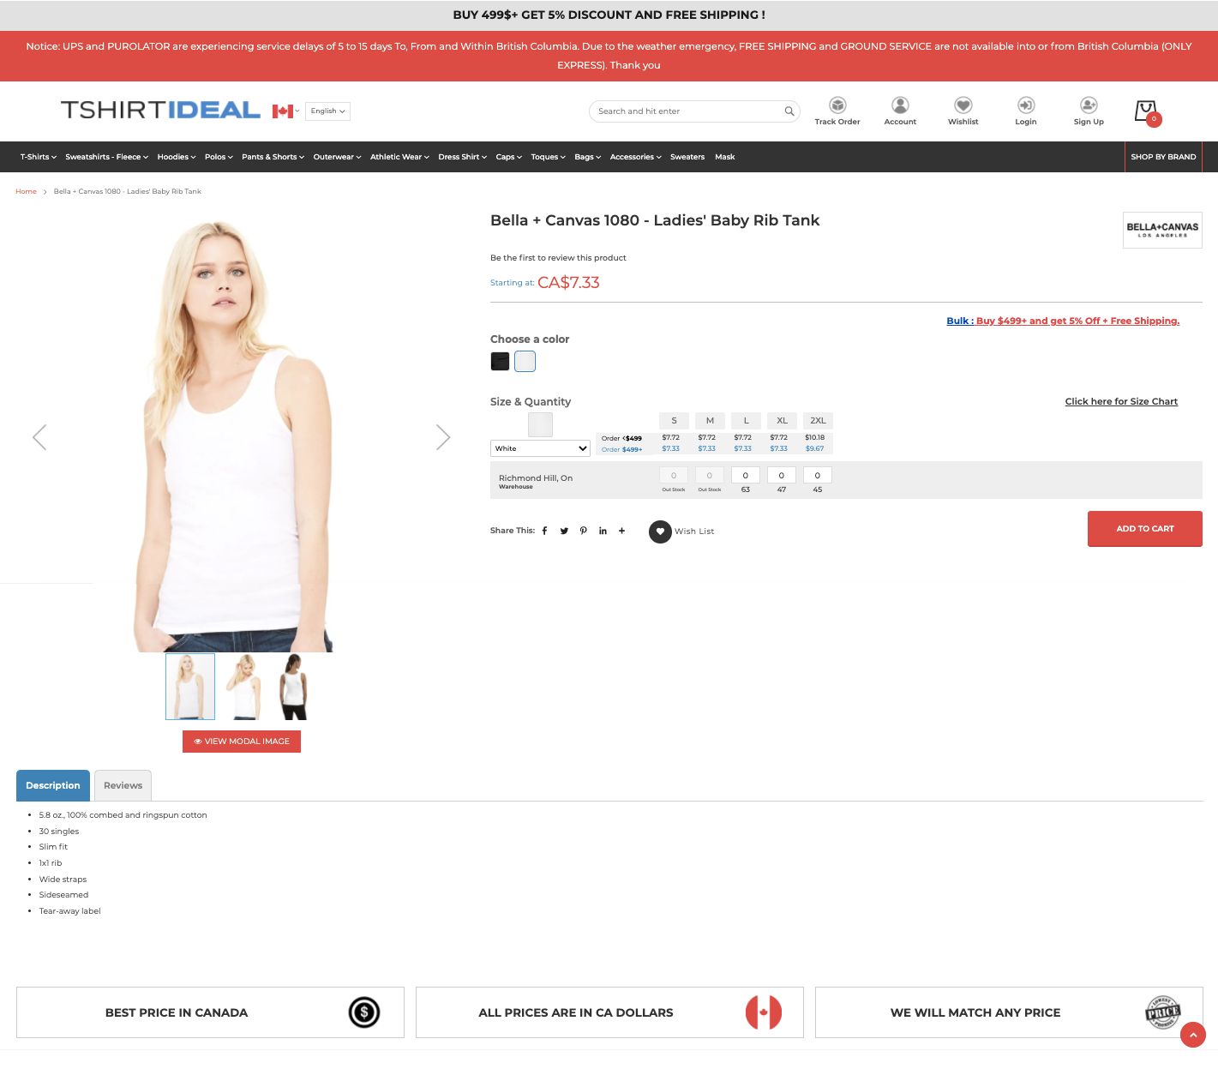Click the back-view product thumbnail

(293, 687)
